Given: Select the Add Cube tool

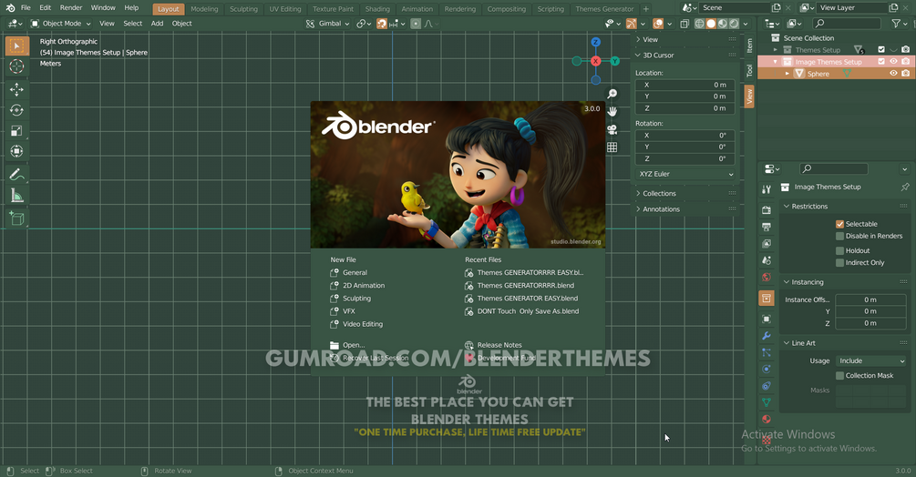Looking at the screenshot, I should (16, 218).
